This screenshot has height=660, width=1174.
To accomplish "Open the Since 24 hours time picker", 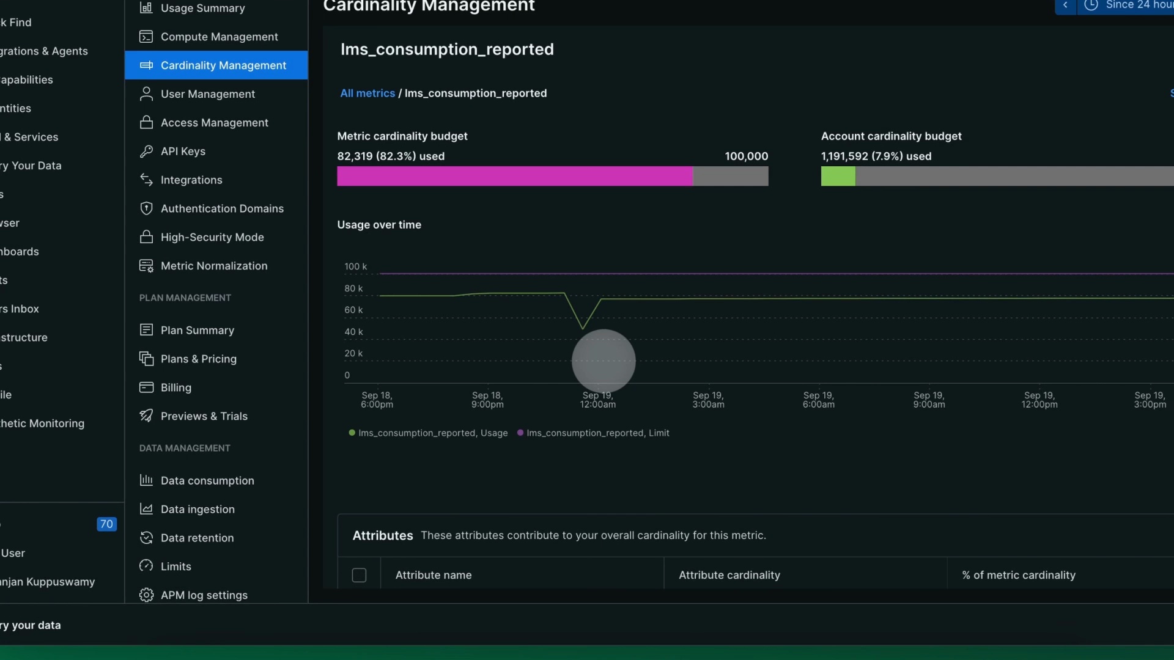I will [1126, 5].
